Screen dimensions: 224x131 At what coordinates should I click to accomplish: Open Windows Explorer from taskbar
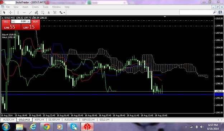[x=19, y=127]
